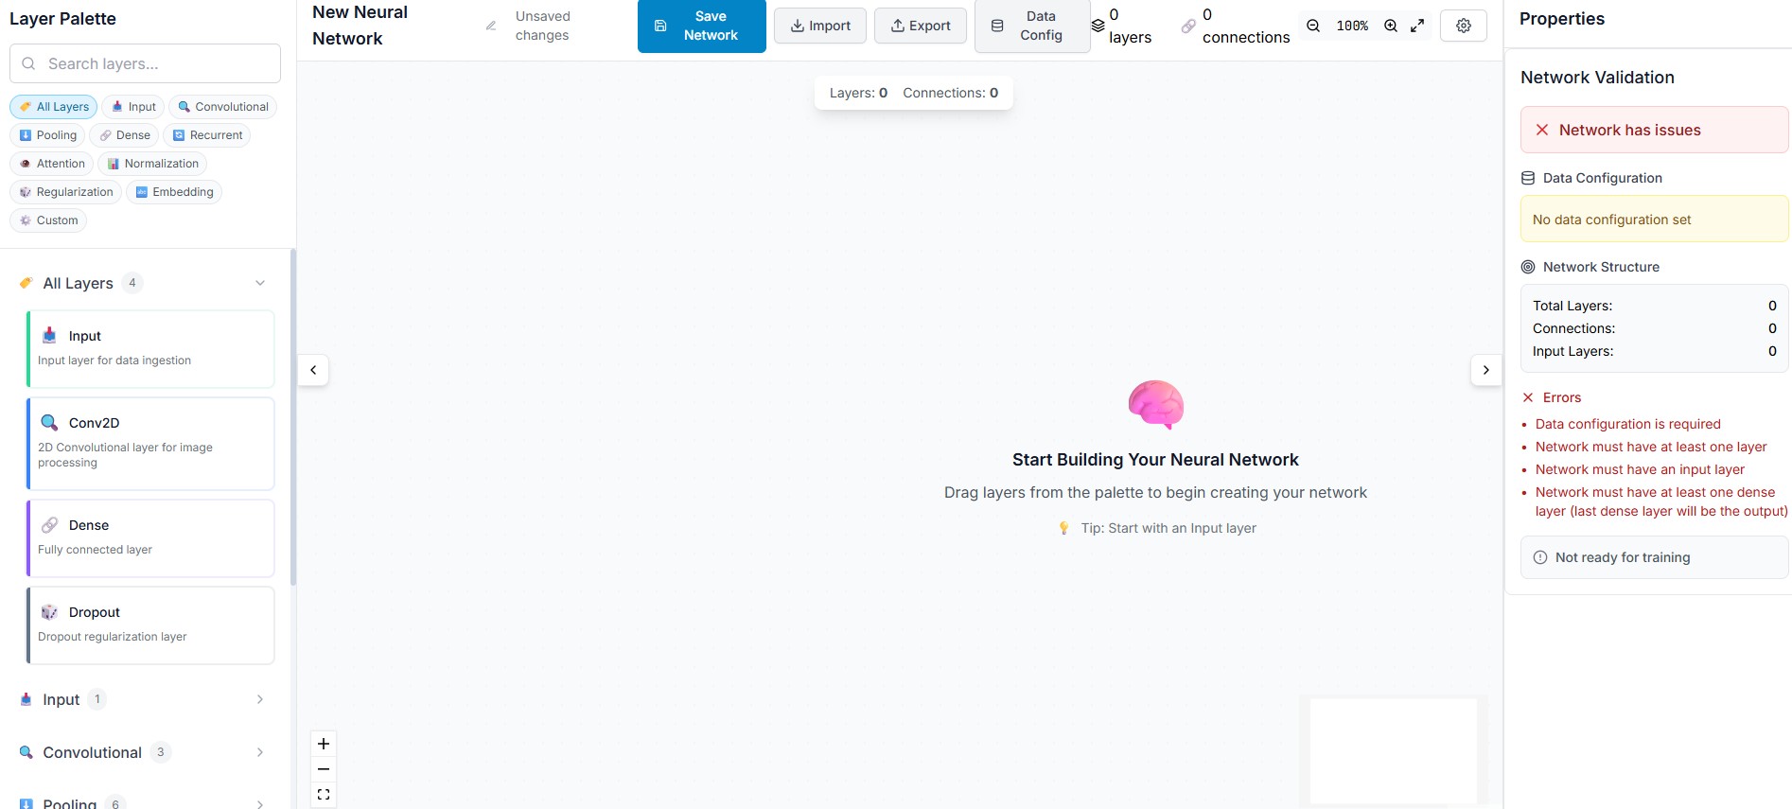This screenshot has height=809, width=1792.
Task: Click the Dropout dice icon
Action: pyautogui.click(x=49, y=611)
